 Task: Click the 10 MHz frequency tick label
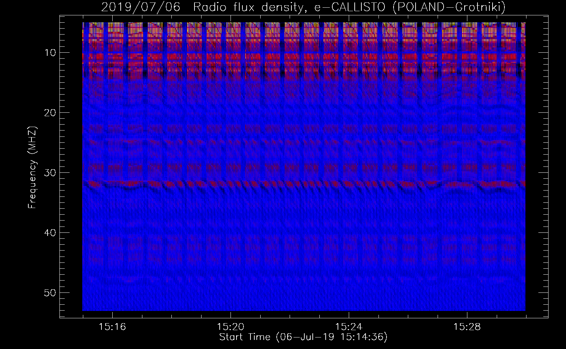pos(50,53)
